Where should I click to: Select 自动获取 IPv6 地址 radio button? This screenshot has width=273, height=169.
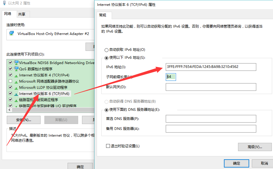[x=106, y=50]
